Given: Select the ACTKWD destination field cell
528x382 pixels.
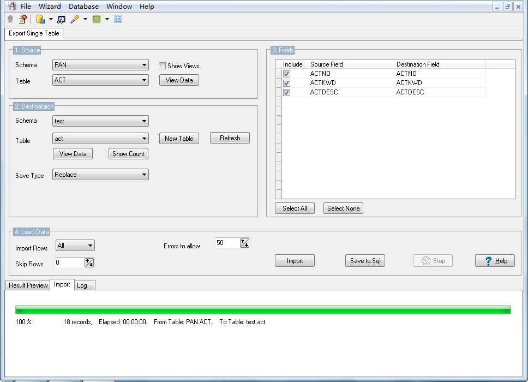Looking at the screenshot, I should [x=440, y=83].
